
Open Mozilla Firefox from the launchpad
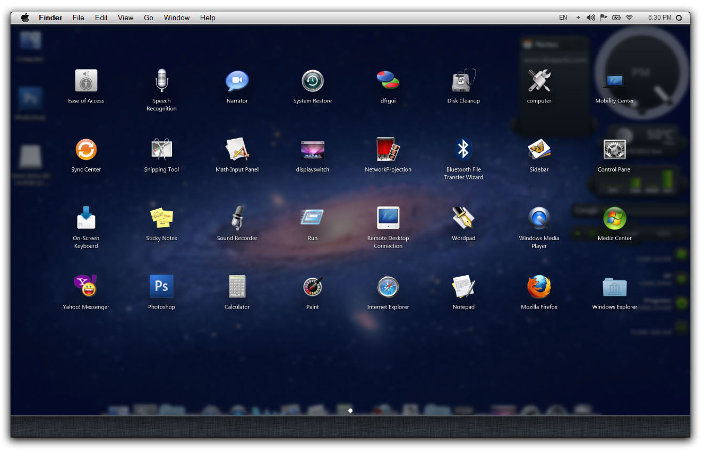click(539, 286)
